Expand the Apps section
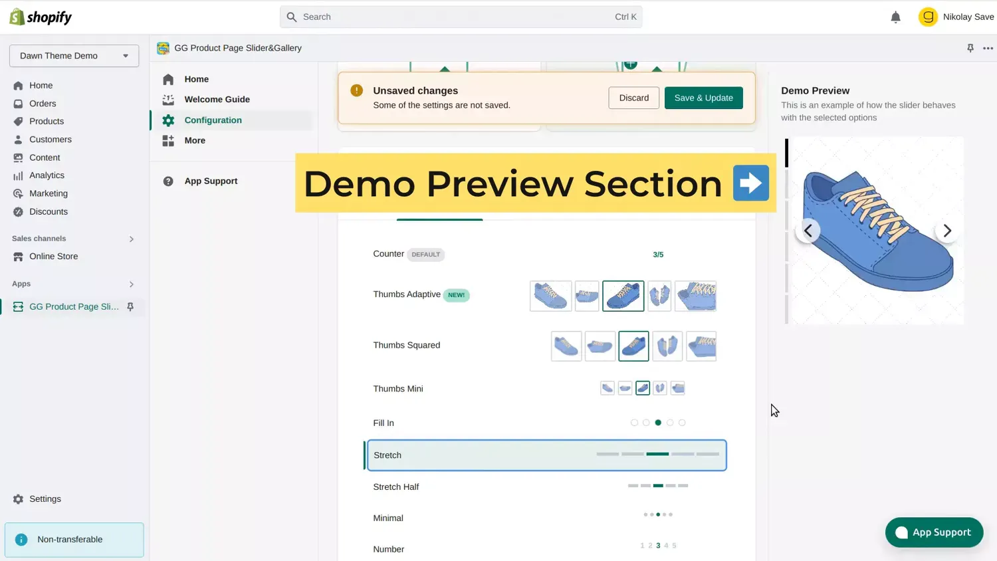997x561 pixels. [x=131, y=284]
